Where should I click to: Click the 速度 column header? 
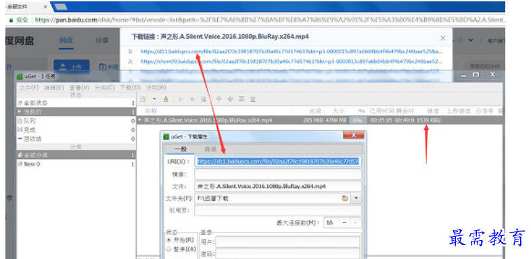click(433, 111)
